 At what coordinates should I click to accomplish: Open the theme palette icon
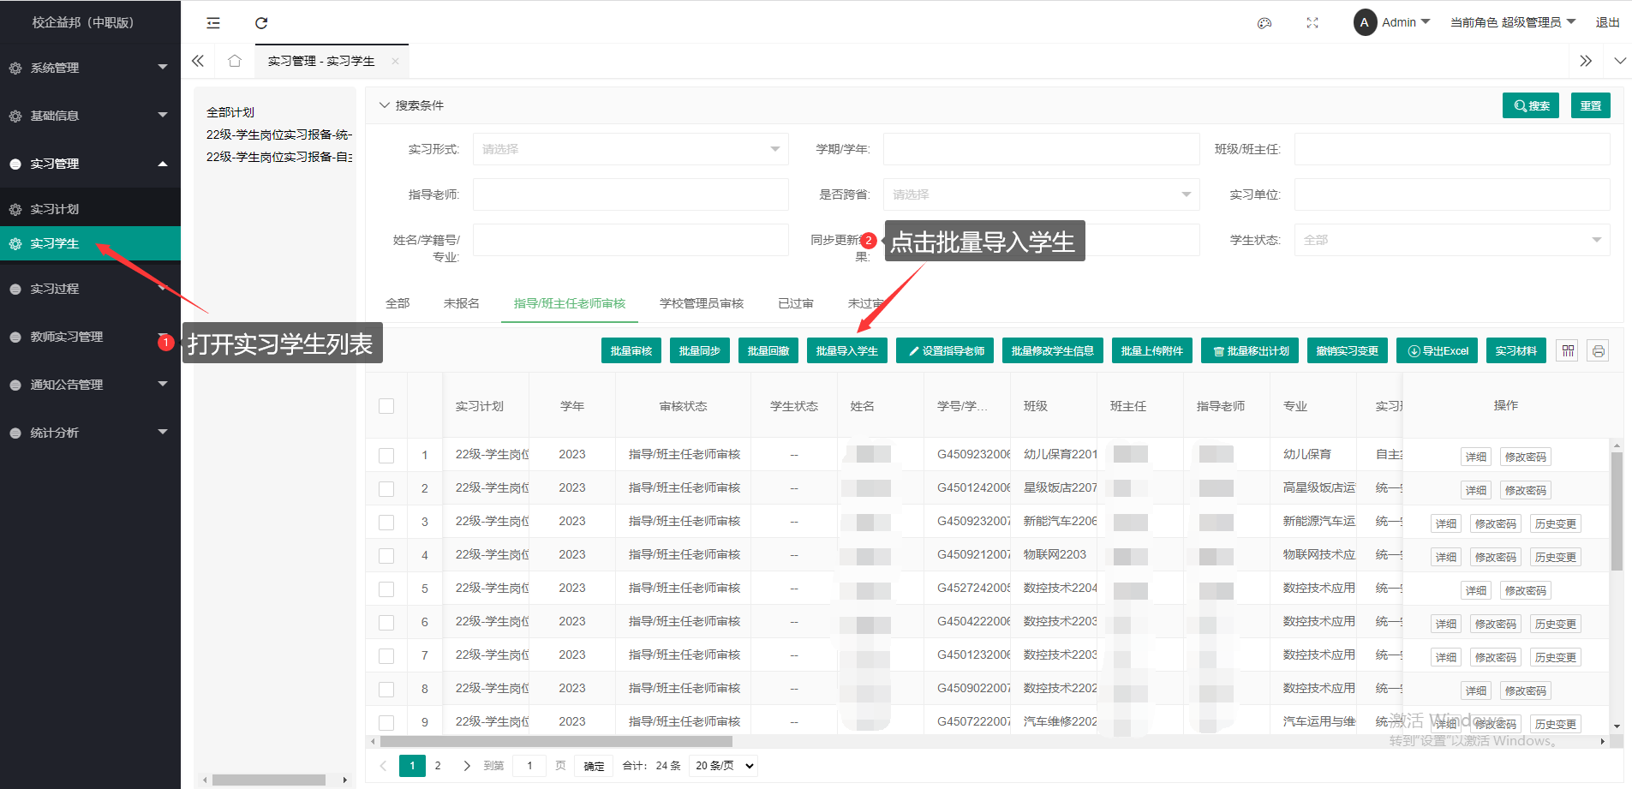pos(1264,23)
